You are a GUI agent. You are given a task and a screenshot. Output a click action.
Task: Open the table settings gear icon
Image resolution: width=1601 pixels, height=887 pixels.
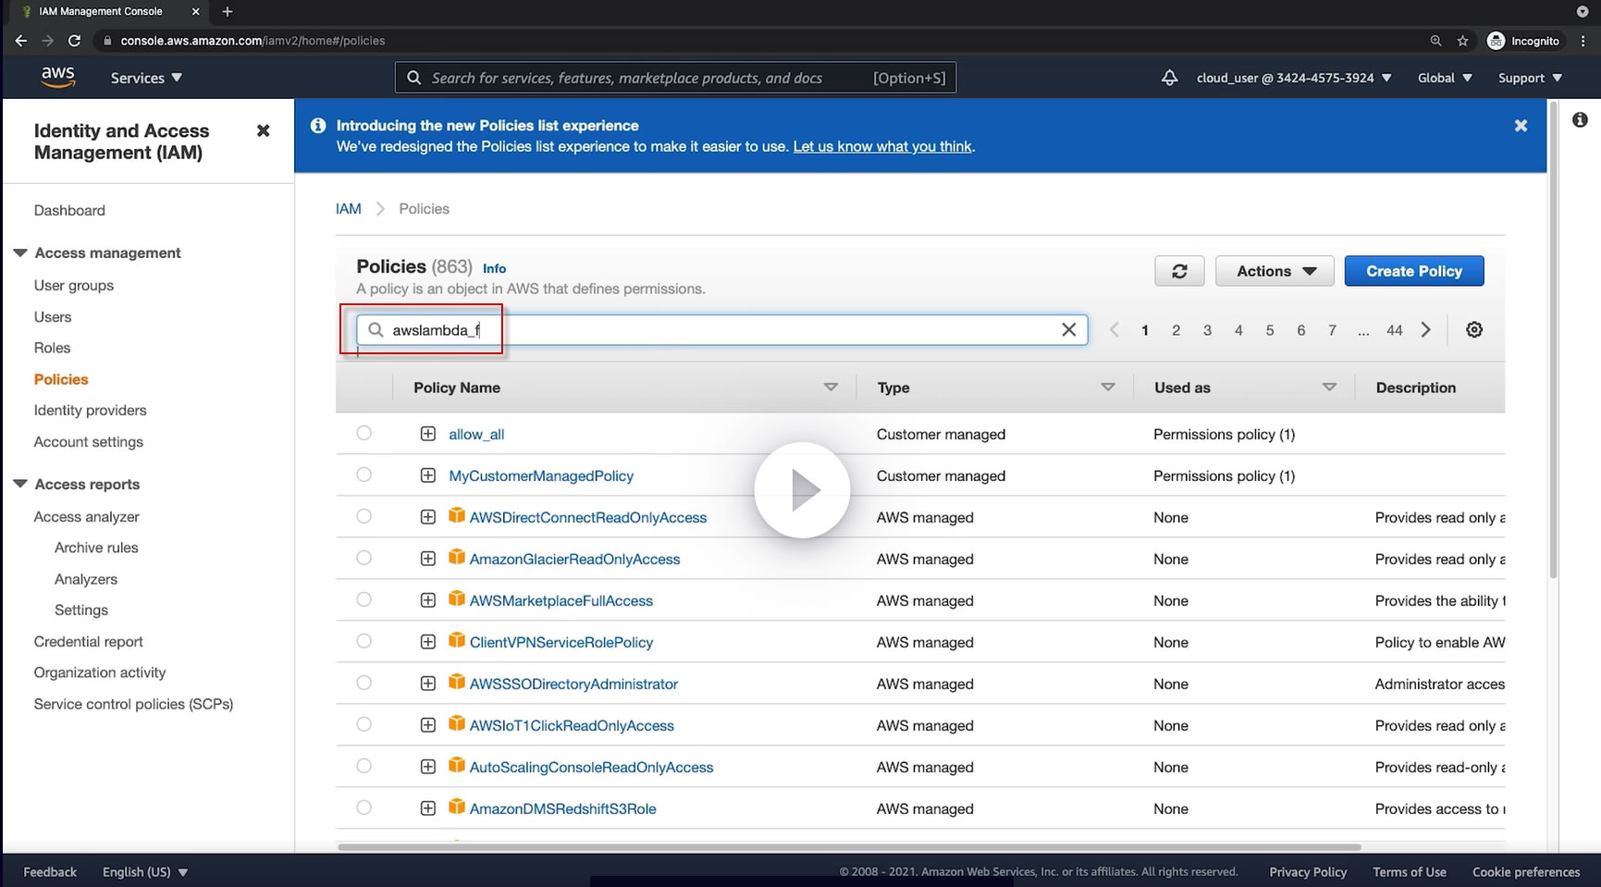[x=1474, y=330]
